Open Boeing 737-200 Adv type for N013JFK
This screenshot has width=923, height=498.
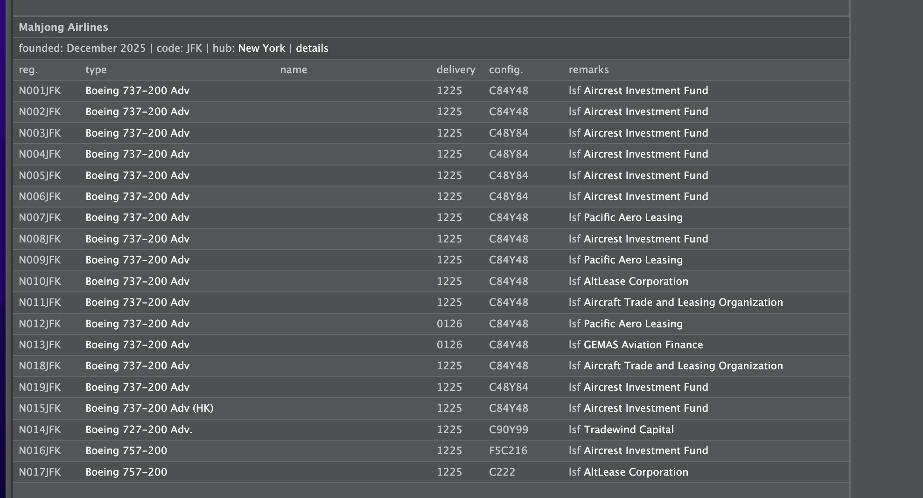coord(137,345)
